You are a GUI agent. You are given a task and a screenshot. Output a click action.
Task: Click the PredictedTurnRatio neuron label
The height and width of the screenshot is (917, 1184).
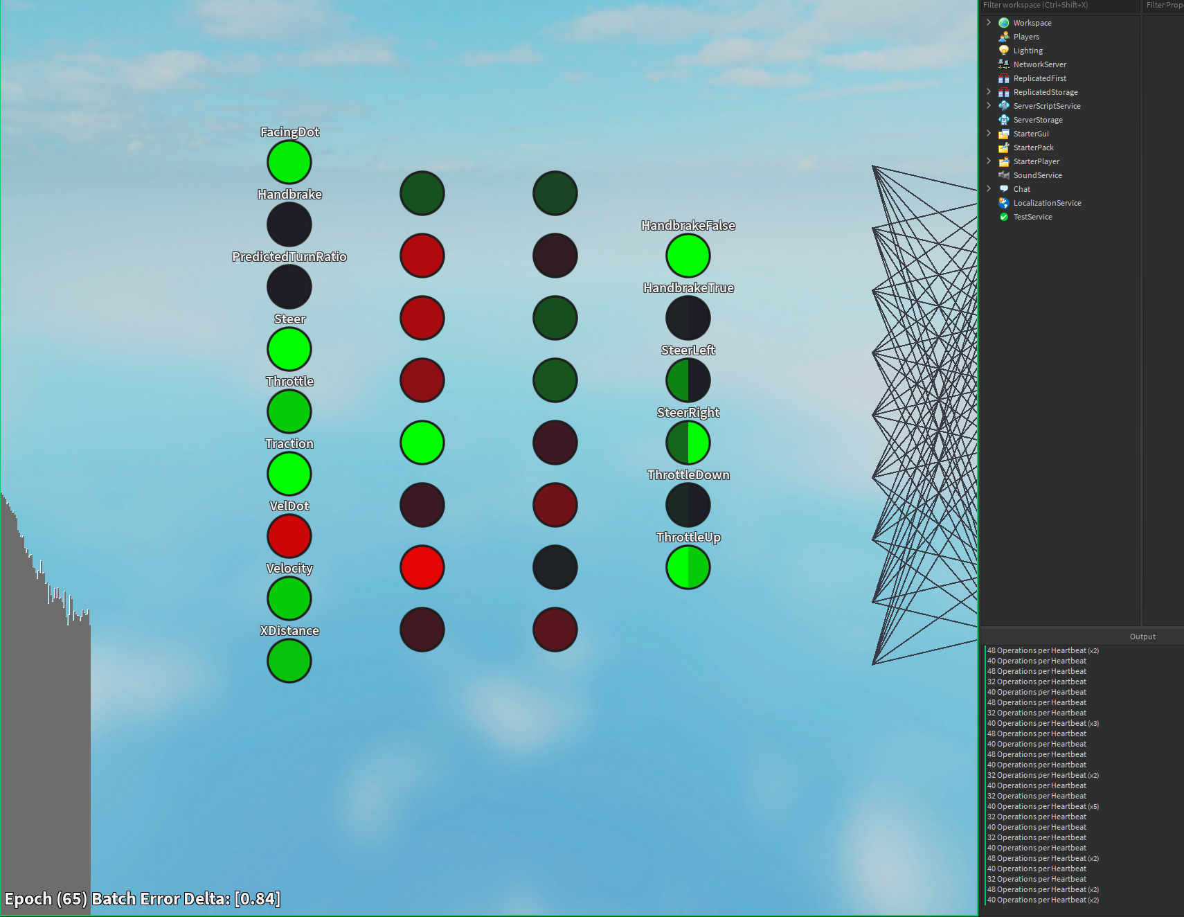[x=289, y=257]
